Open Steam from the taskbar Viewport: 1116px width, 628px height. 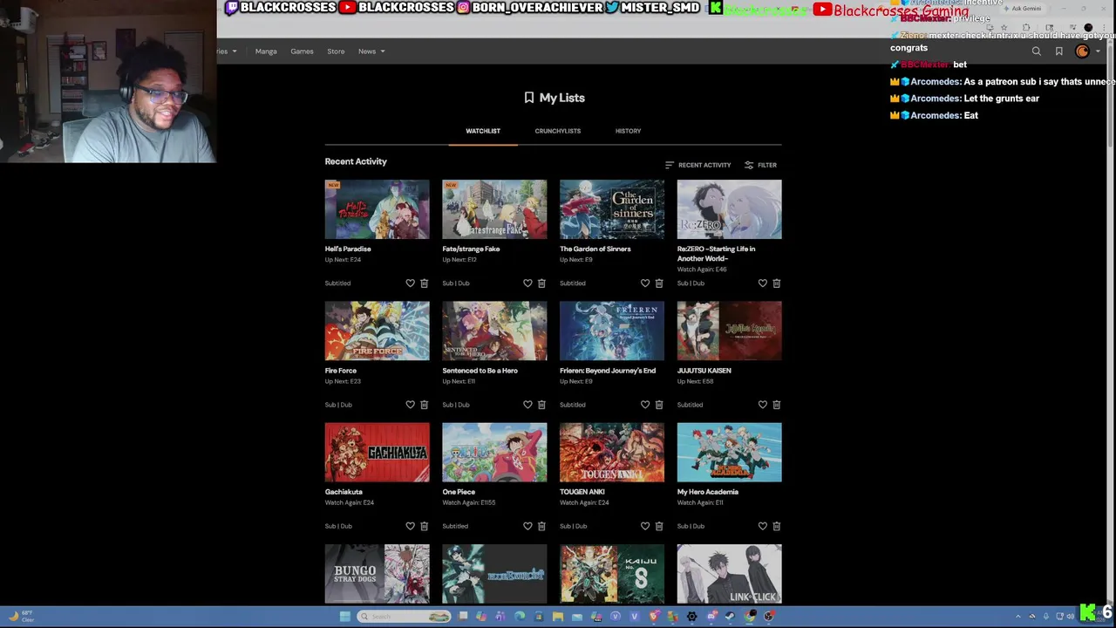(730, 617)
